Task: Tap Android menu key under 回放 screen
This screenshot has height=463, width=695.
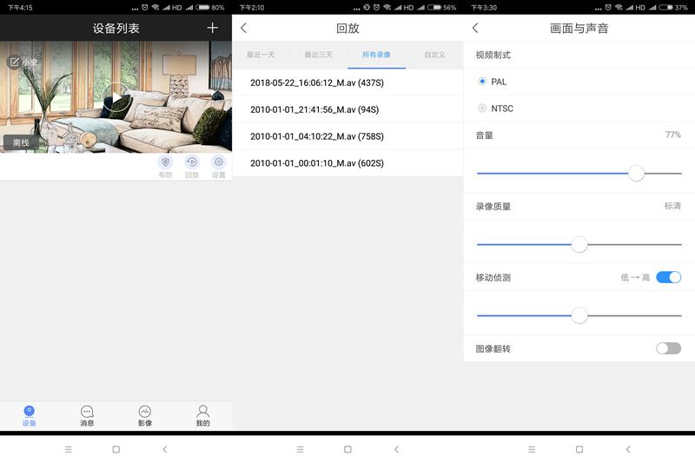Action: click(300, 449)
